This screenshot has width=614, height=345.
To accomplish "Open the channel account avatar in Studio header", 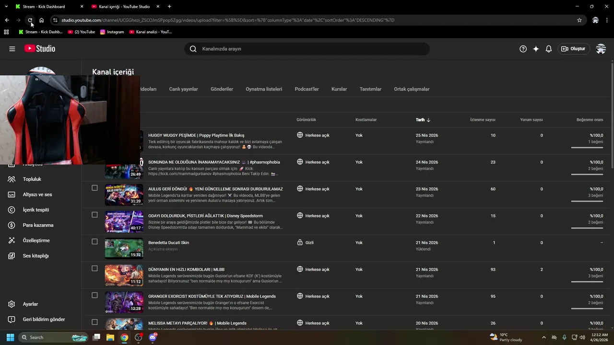I will tap(601, 49).
